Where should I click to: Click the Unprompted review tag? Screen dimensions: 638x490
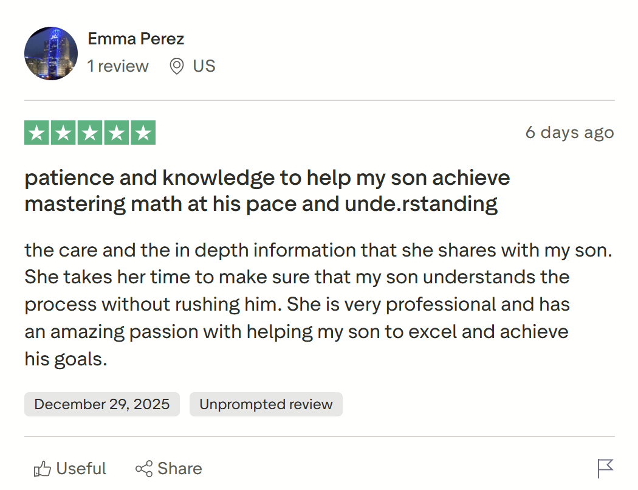coord(266,404)
